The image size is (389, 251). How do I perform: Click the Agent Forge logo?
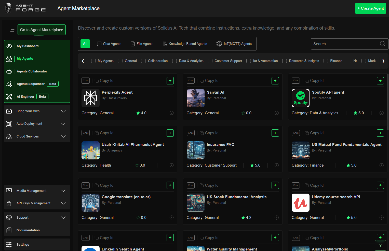click(25, 8)
